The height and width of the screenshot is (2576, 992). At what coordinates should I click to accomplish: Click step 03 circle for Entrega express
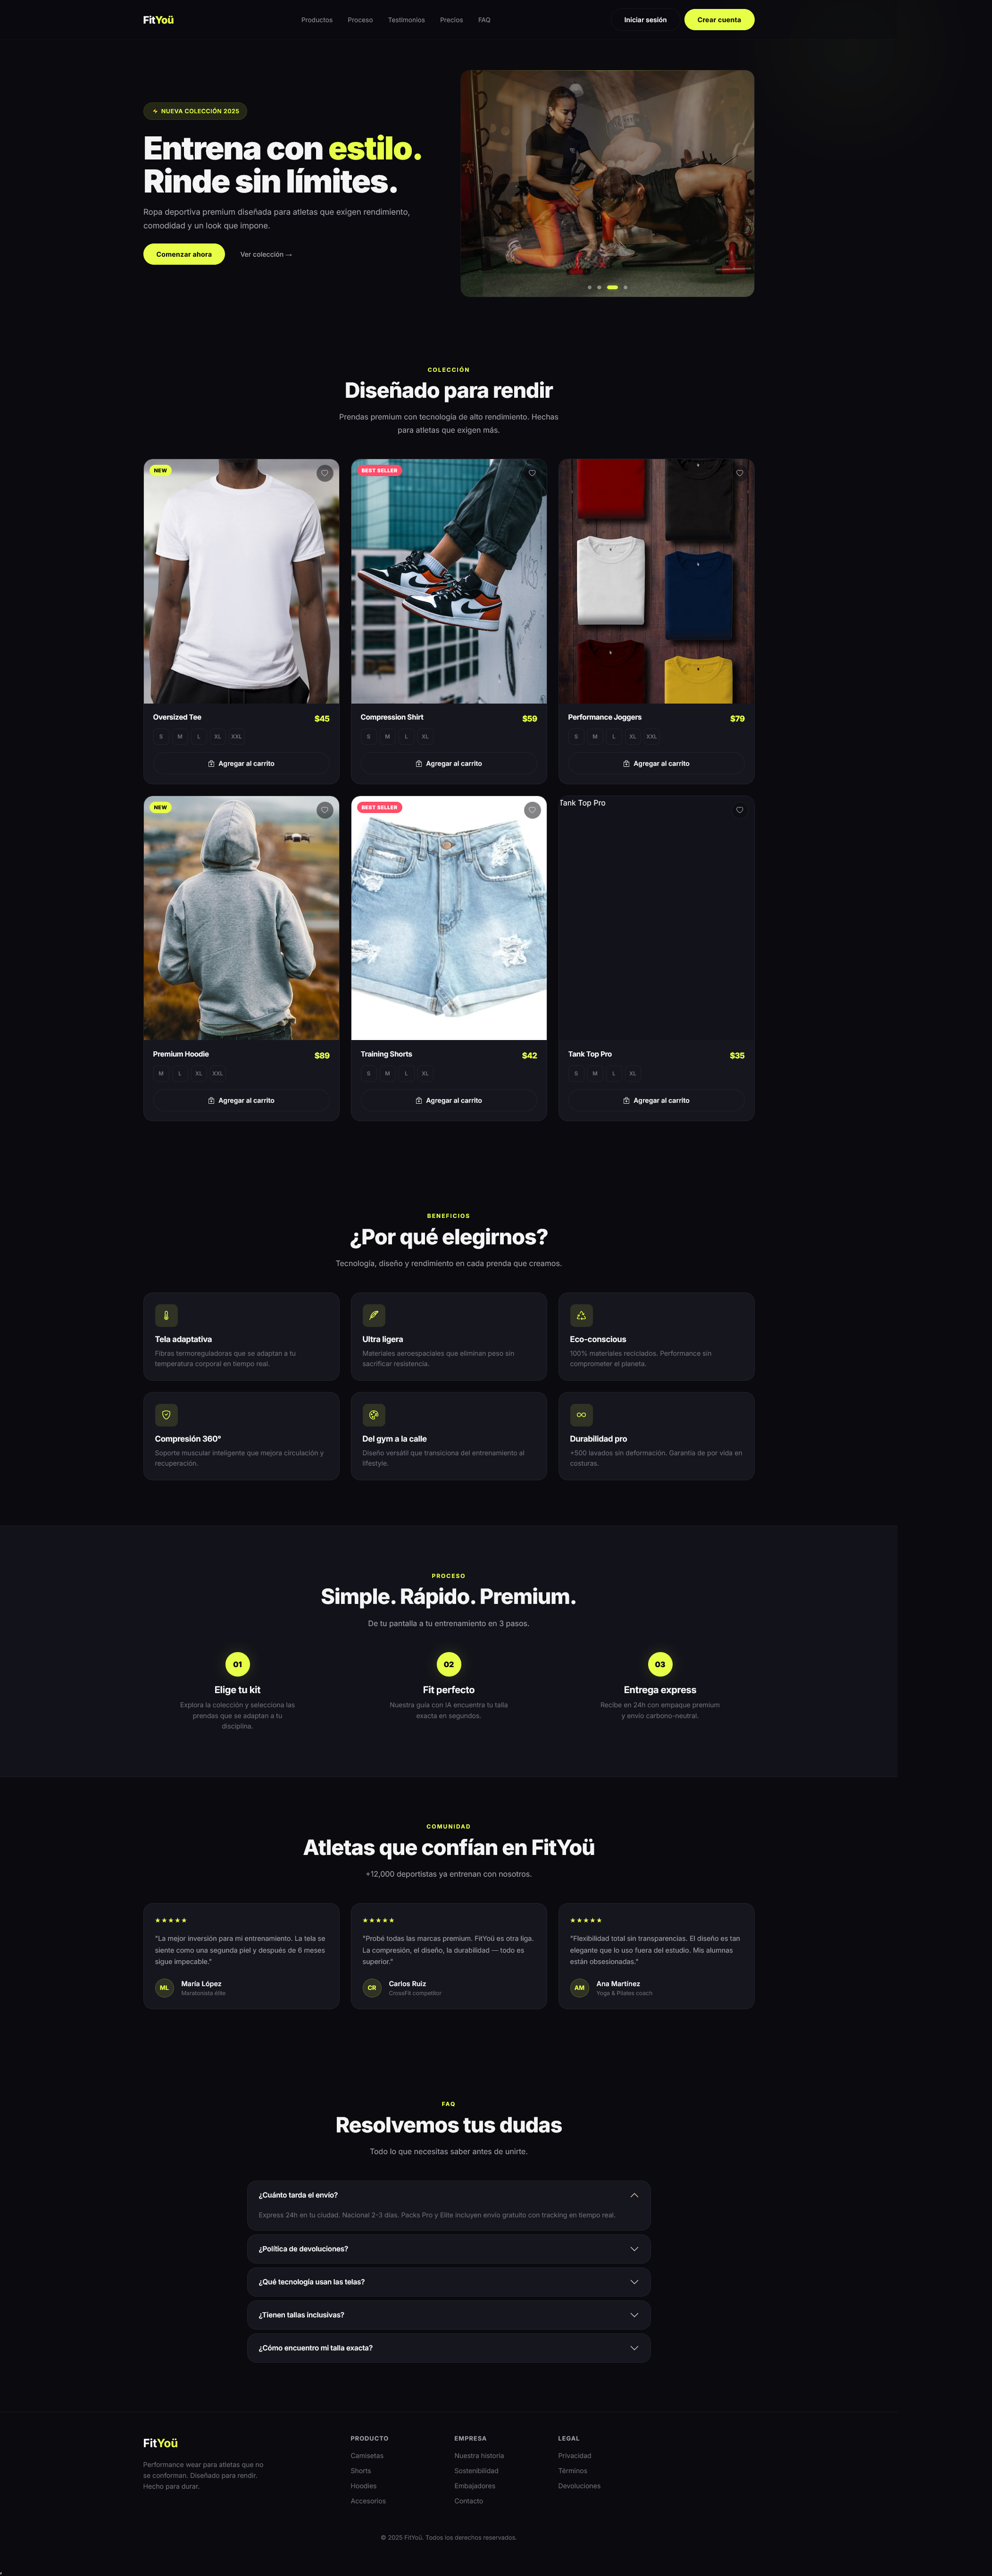(660, 1664)
